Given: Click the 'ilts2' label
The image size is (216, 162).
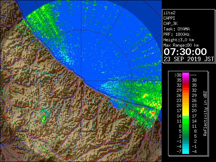Looking at the screenshot, I should [169, 13].
